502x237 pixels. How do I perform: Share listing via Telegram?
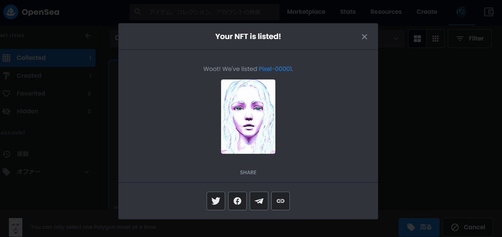click(x=259, y=201)
